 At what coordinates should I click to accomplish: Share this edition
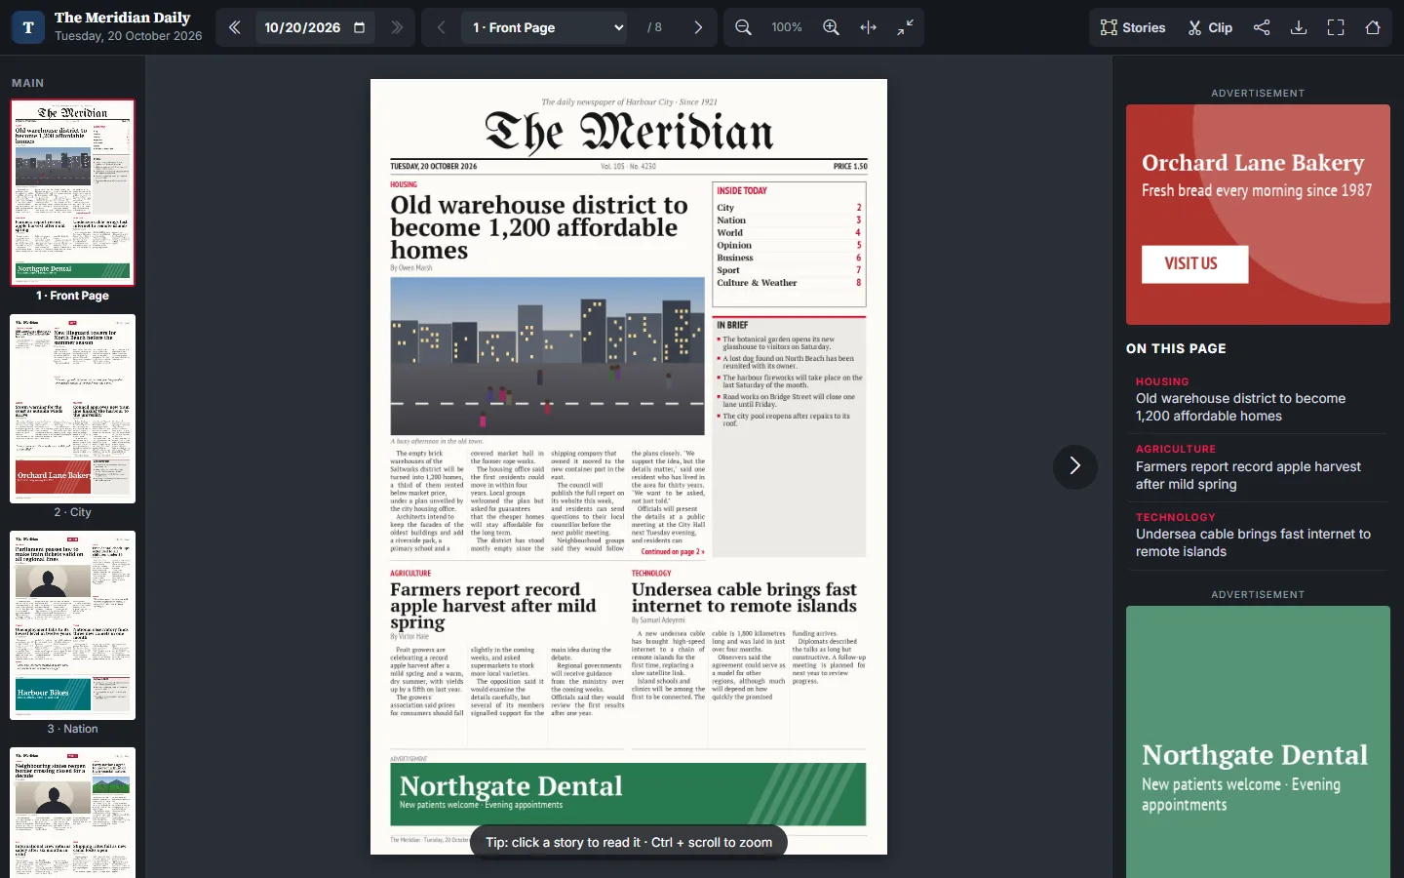(1262, 27)
